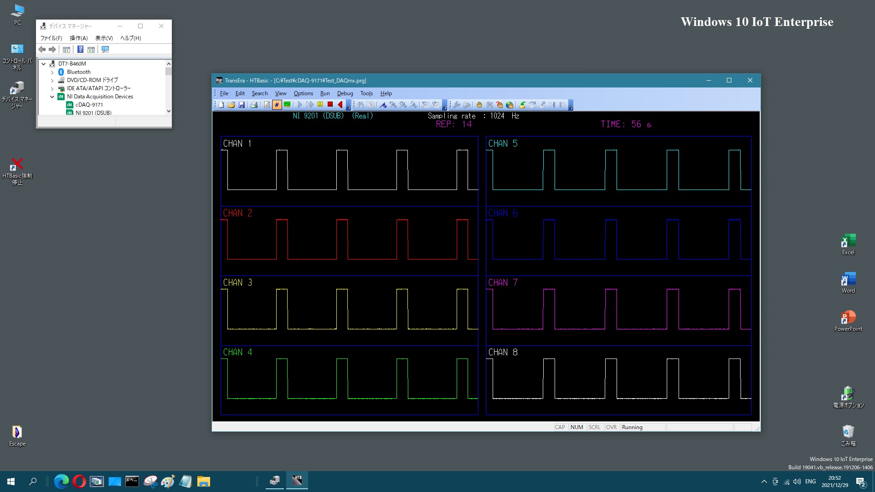The width and height of the screenshot is (875, 492).
Task: Open the Edit menu in HTBasic
Action: 240,93
